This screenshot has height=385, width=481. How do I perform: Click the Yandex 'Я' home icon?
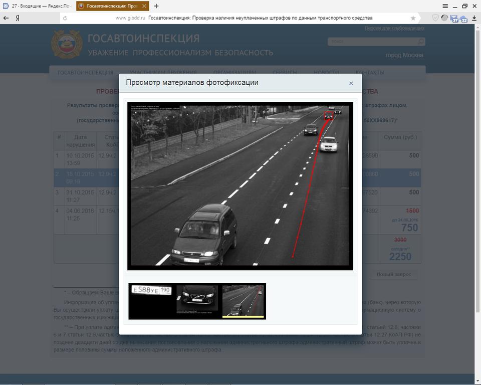click(x=18, y=18)
